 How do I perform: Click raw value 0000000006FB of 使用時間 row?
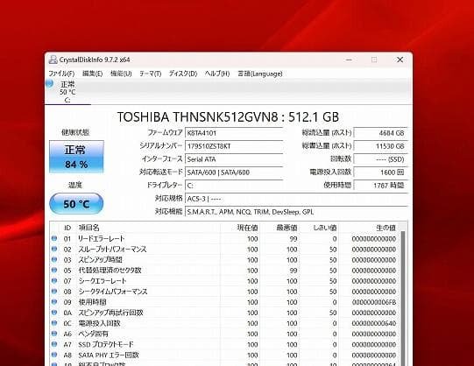(374, 302)
